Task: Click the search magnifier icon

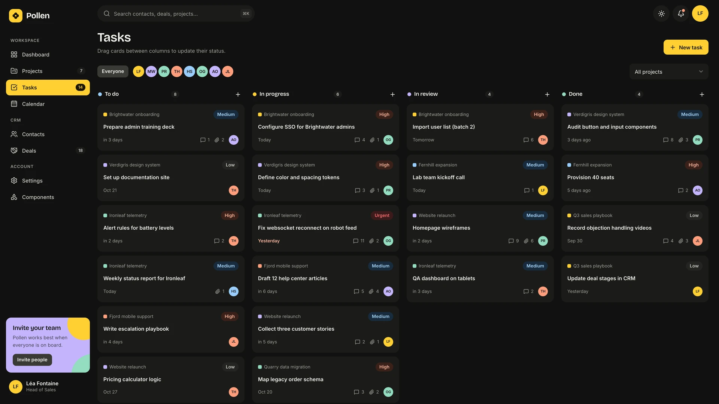Action: (x=107, y=13)
